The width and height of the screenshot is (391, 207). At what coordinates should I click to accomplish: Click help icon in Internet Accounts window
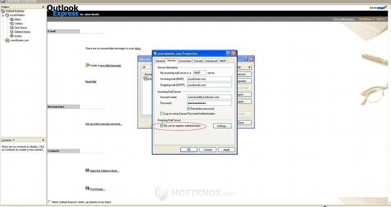246,59
